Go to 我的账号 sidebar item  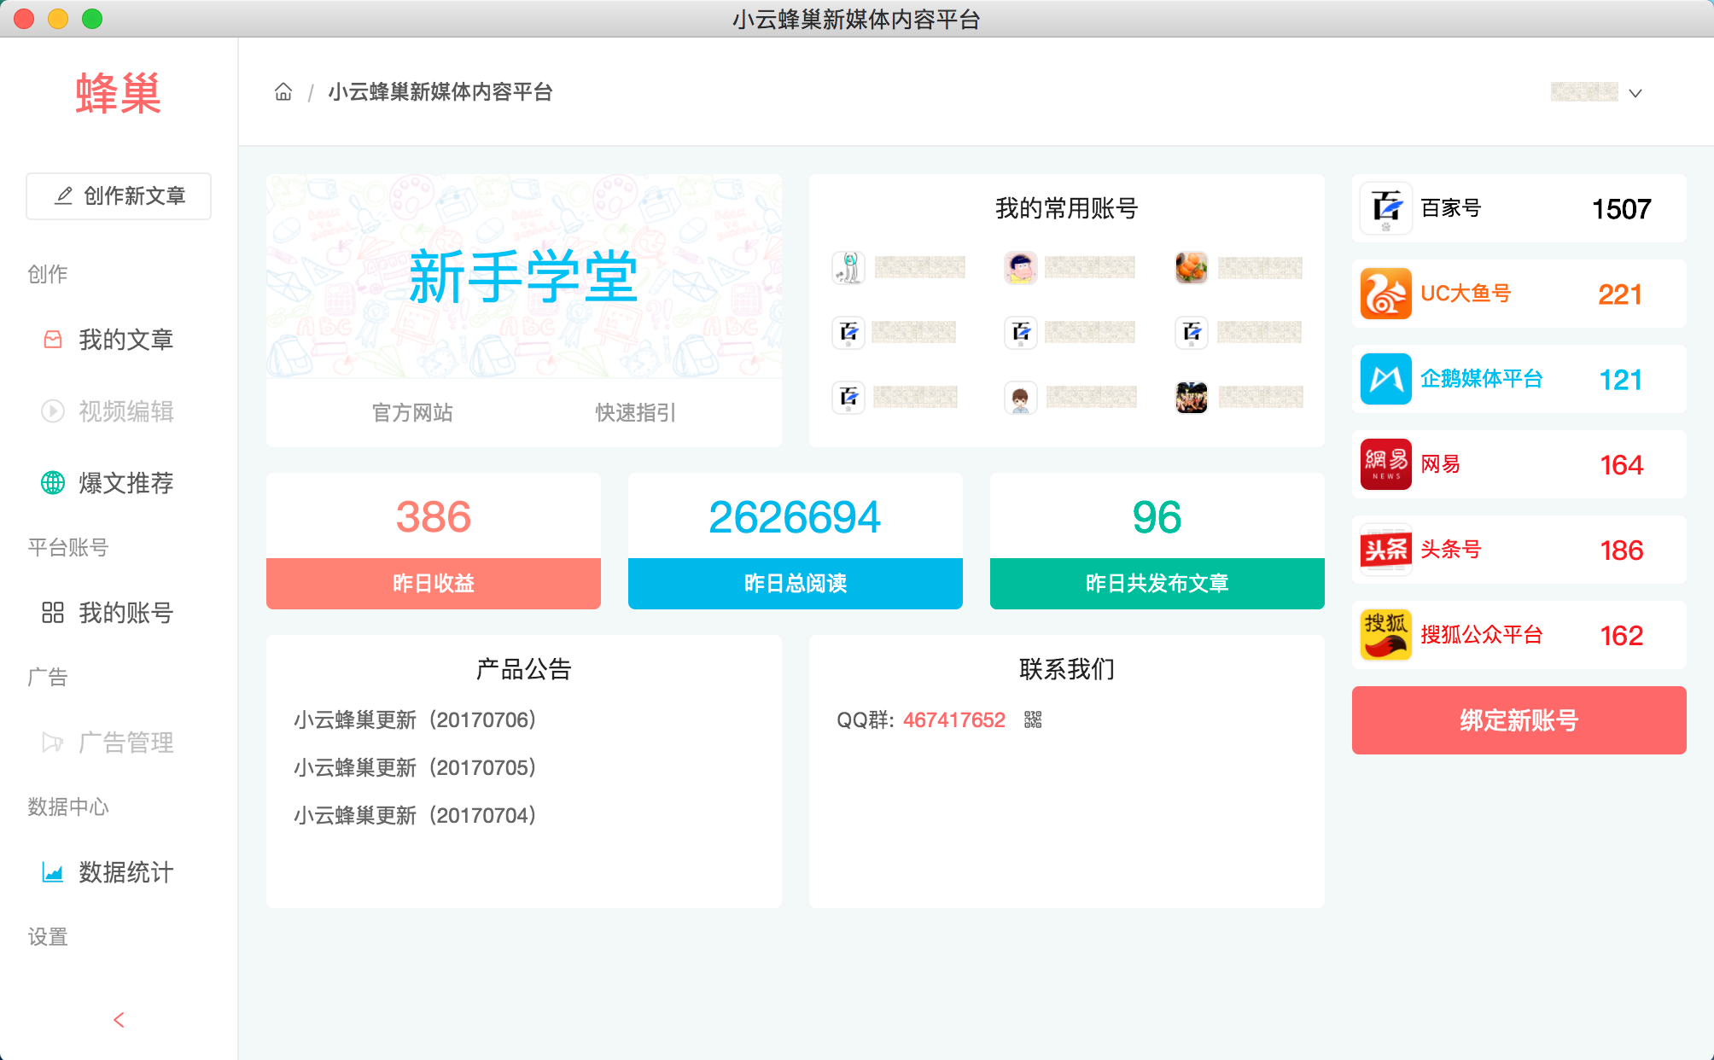pyautogui.click(x=125, y=613)
